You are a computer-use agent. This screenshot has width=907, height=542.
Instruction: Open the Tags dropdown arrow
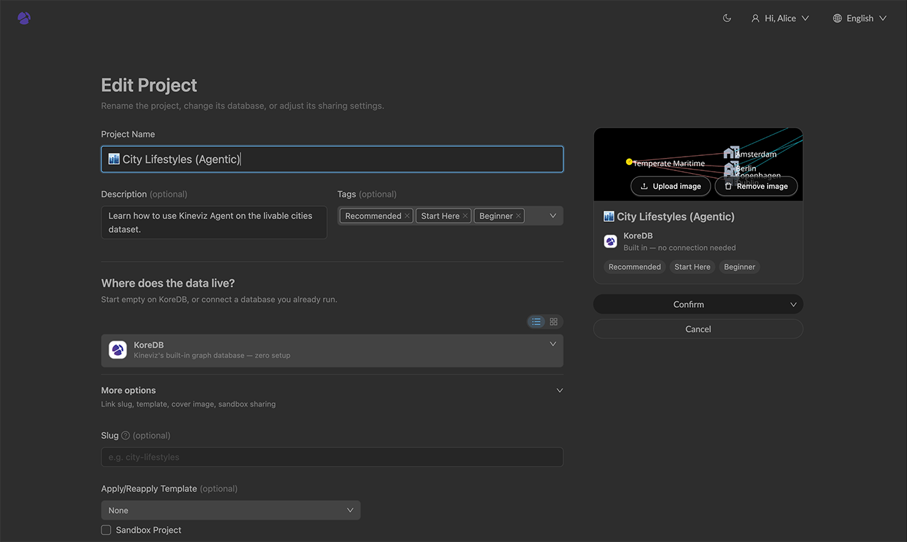(553, 216)
